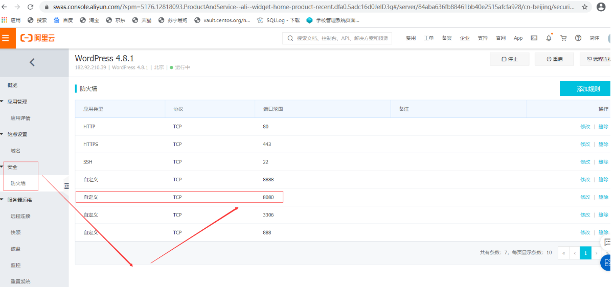Open 重置系统 in the sidebar
This screenshot has height=287, width=615.
tap(20, 281)
